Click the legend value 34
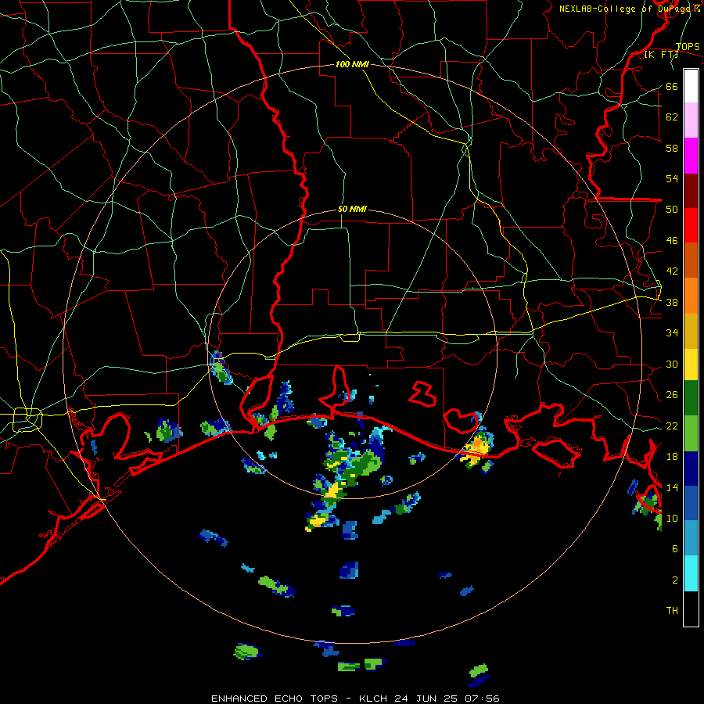704x704 pixels. point(672,333)
